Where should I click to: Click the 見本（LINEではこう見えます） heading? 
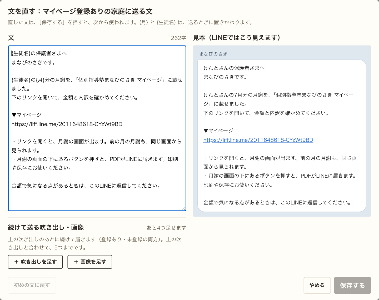pos(236,38)
